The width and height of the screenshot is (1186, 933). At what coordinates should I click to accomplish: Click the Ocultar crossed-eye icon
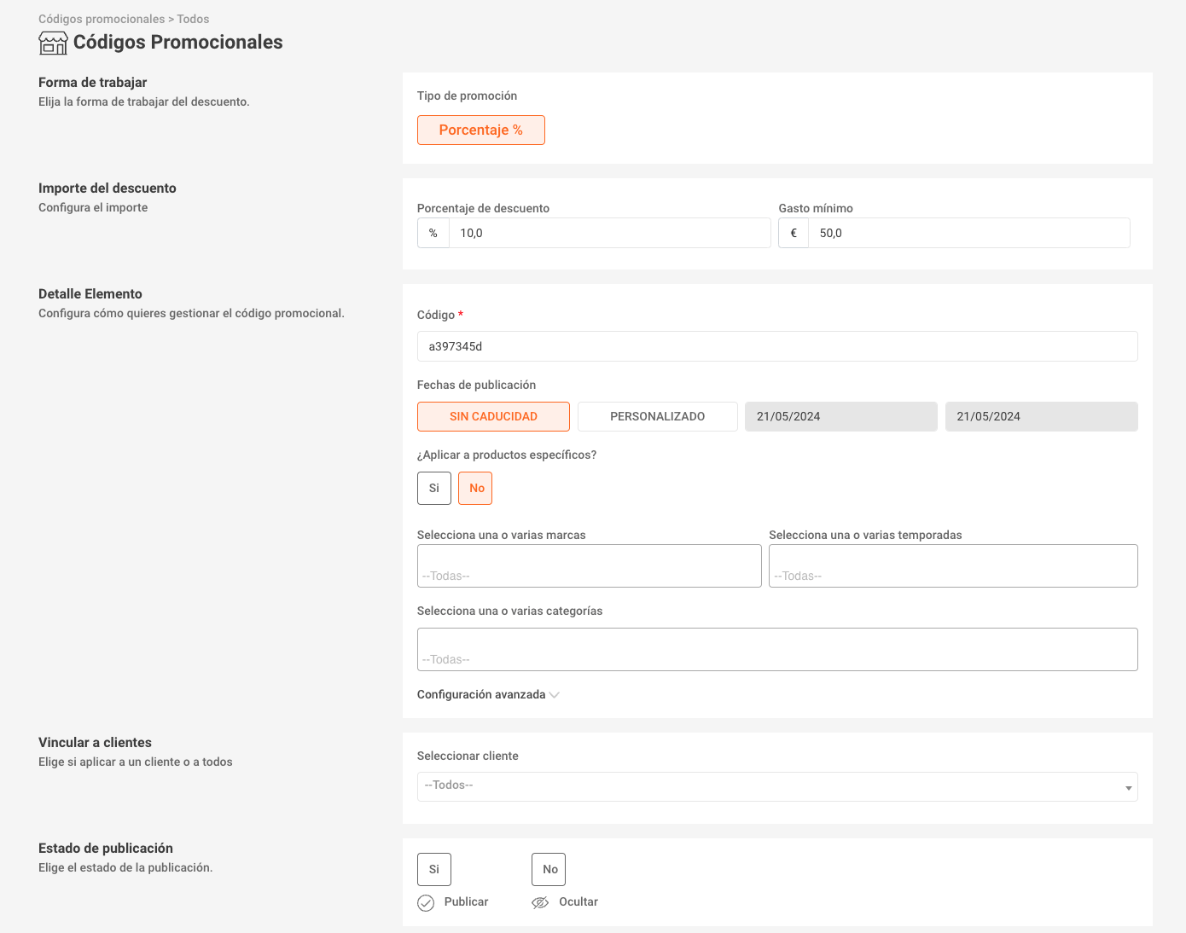pyautogui.click(x=540, y=902)
